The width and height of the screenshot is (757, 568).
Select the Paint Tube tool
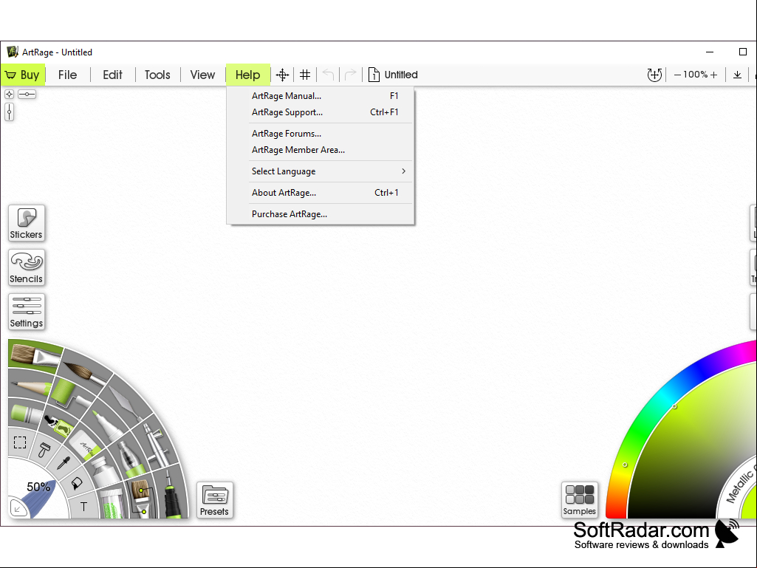tap(106, 471)
